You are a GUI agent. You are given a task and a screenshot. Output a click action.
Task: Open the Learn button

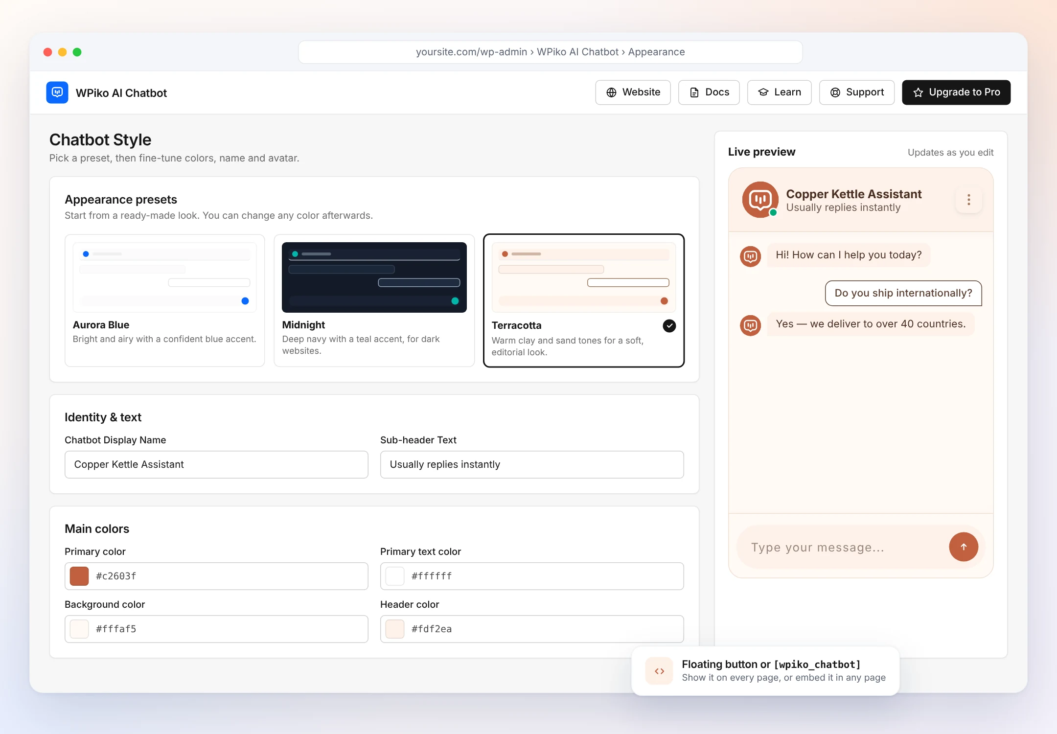tap(779, 92)
